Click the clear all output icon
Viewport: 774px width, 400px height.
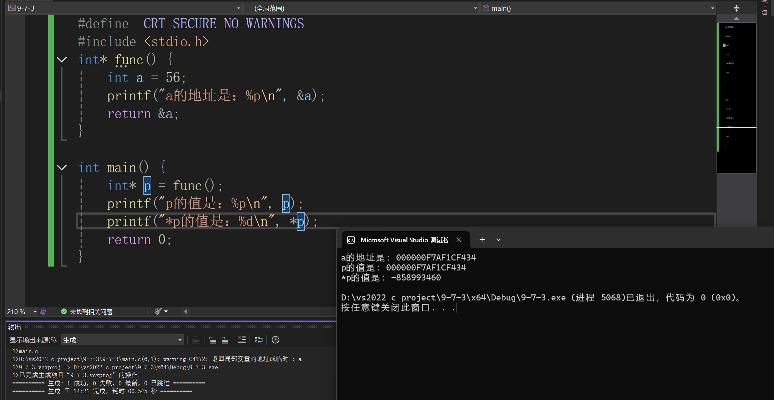click(x=242, y=340)
